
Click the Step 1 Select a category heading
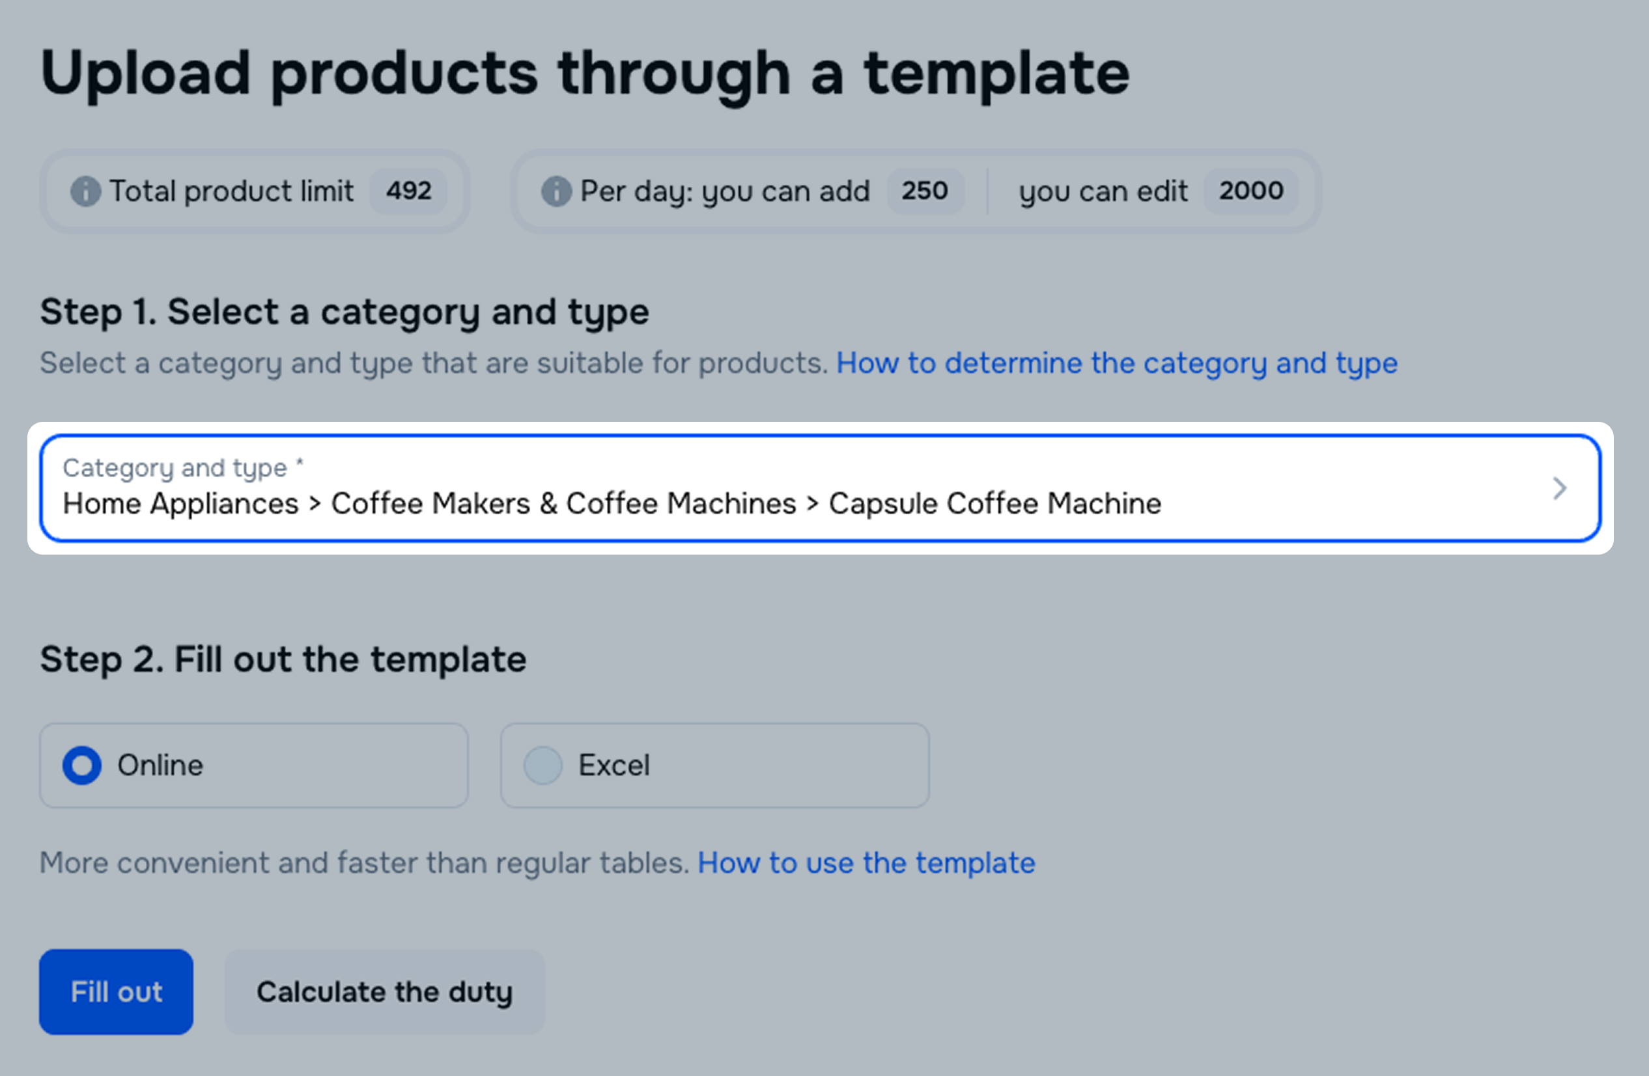pos(344,312)
